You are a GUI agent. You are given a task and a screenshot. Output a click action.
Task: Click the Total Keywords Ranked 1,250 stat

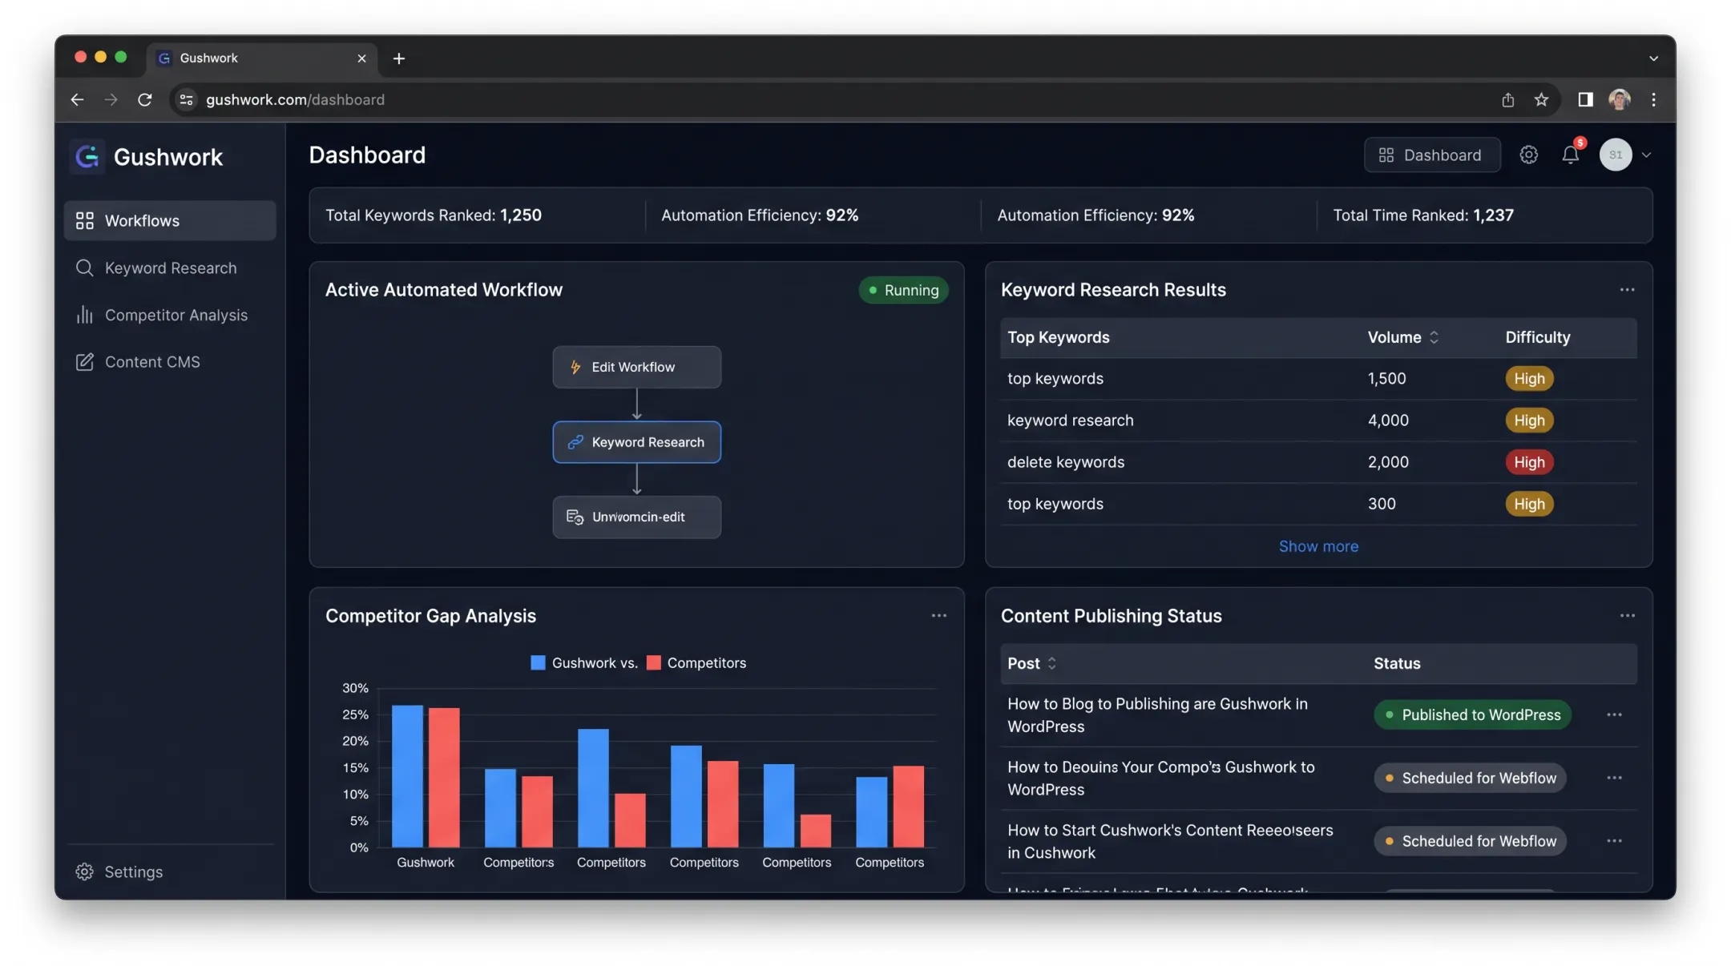[434, 215]
